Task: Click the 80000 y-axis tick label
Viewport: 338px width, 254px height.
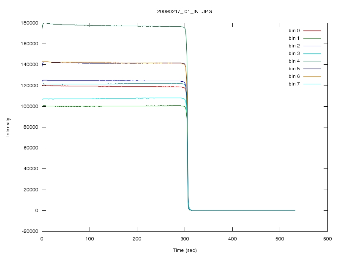Action: 30,127
